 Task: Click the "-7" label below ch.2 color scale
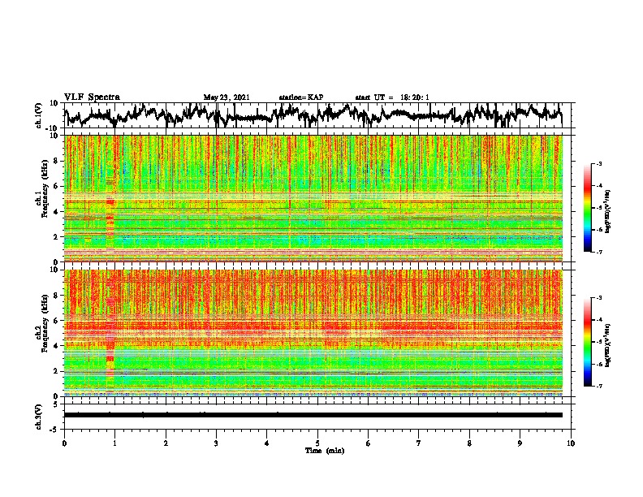coord(598,386)
